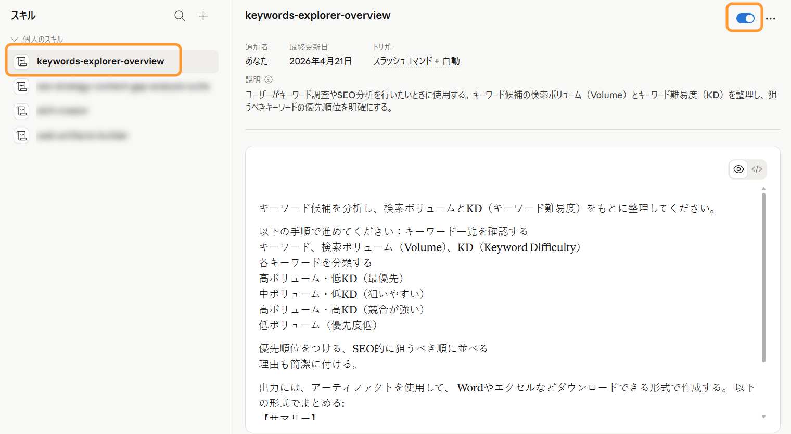Select keywords-explorer-overview in the skill list
The height and width of the screenshot is (434, 791).
(100, 61)
